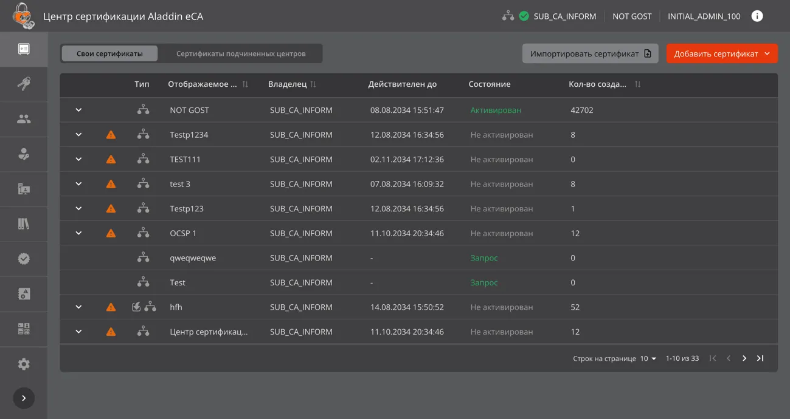
Task: Click the key-leaf type icon on hfh row
Action: (137, 307)
